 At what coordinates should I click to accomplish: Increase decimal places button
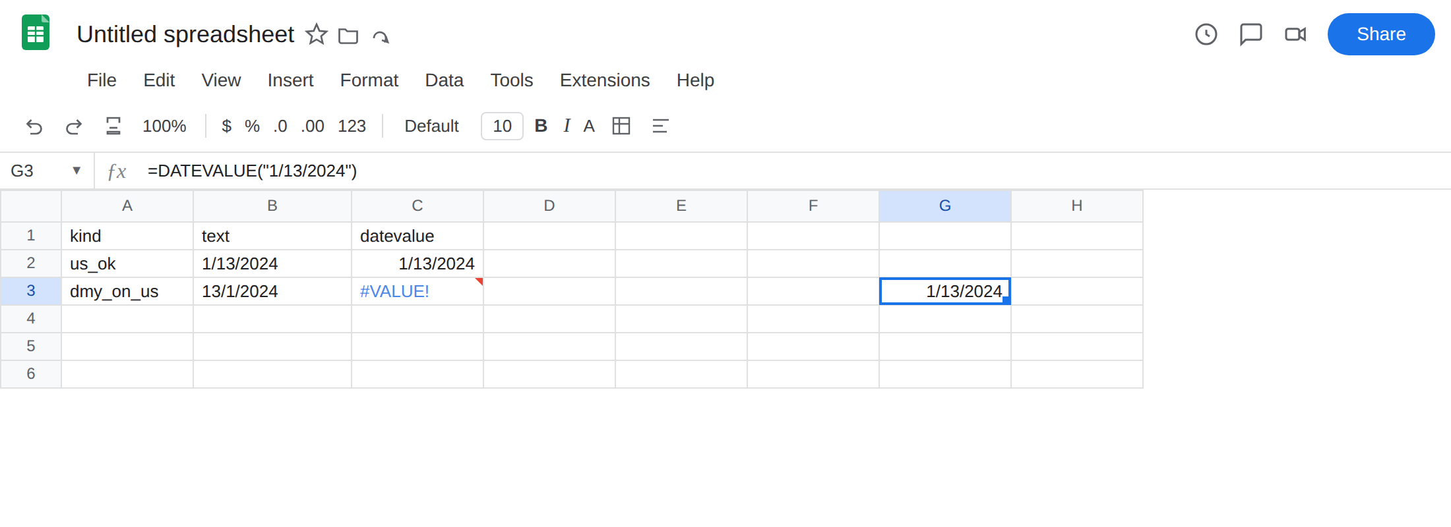(313, 126)
